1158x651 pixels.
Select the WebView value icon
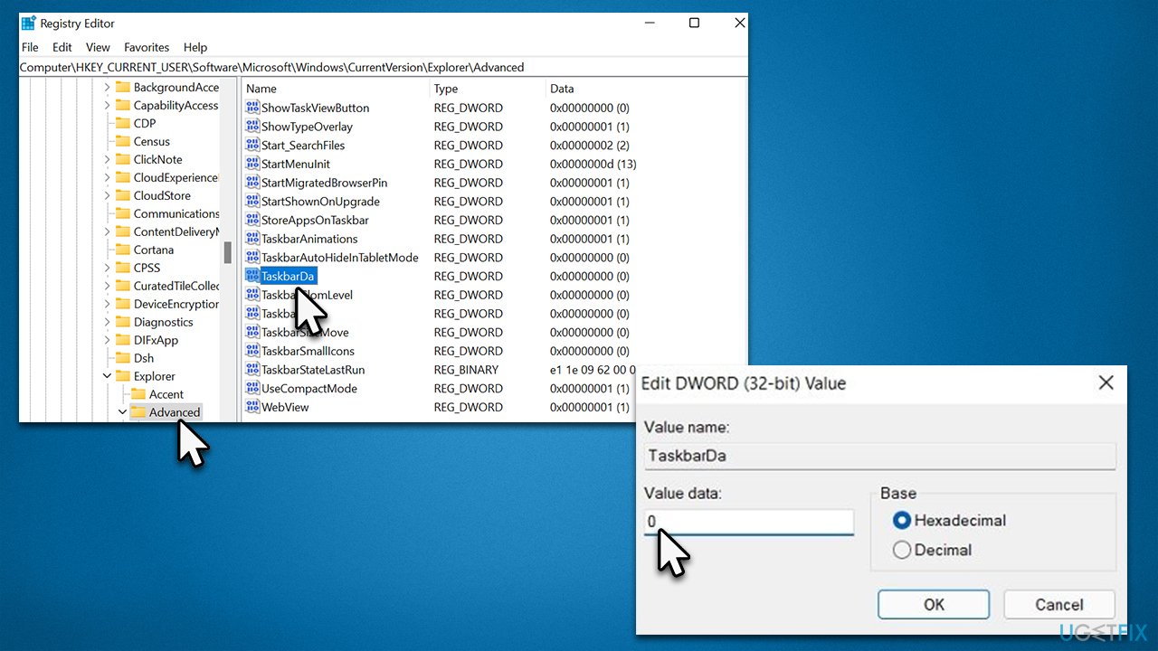252,407
